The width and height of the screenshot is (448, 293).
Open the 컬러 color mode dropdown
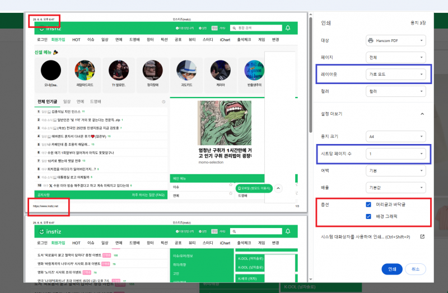396,91
